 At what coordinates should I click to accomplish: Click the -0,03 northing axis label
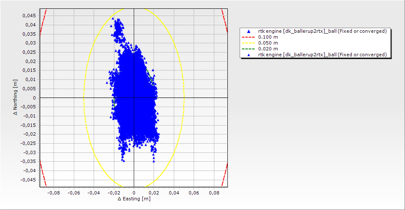pos(29,152)
